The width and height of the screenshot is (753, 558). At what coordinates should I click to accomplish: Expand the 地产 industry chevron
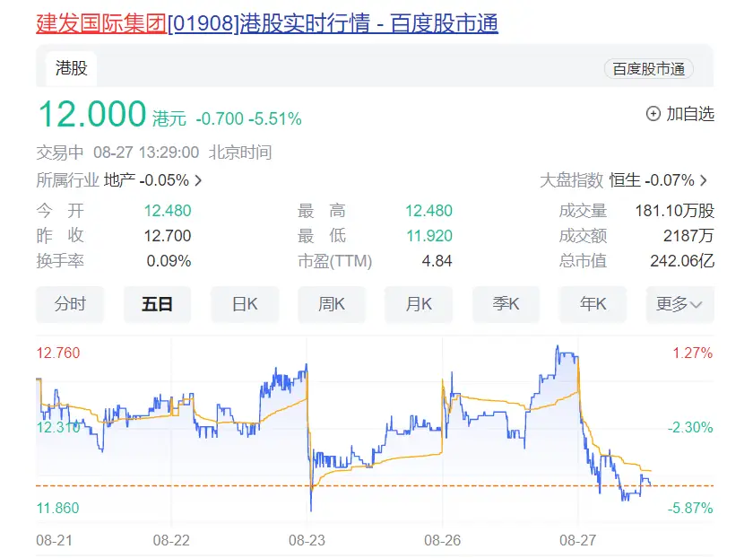coord(198,180)
